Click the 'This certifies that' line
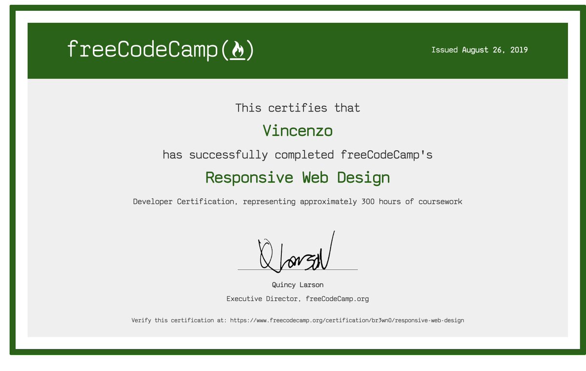Viewport: 586px width, 371px height. (297, 108)
